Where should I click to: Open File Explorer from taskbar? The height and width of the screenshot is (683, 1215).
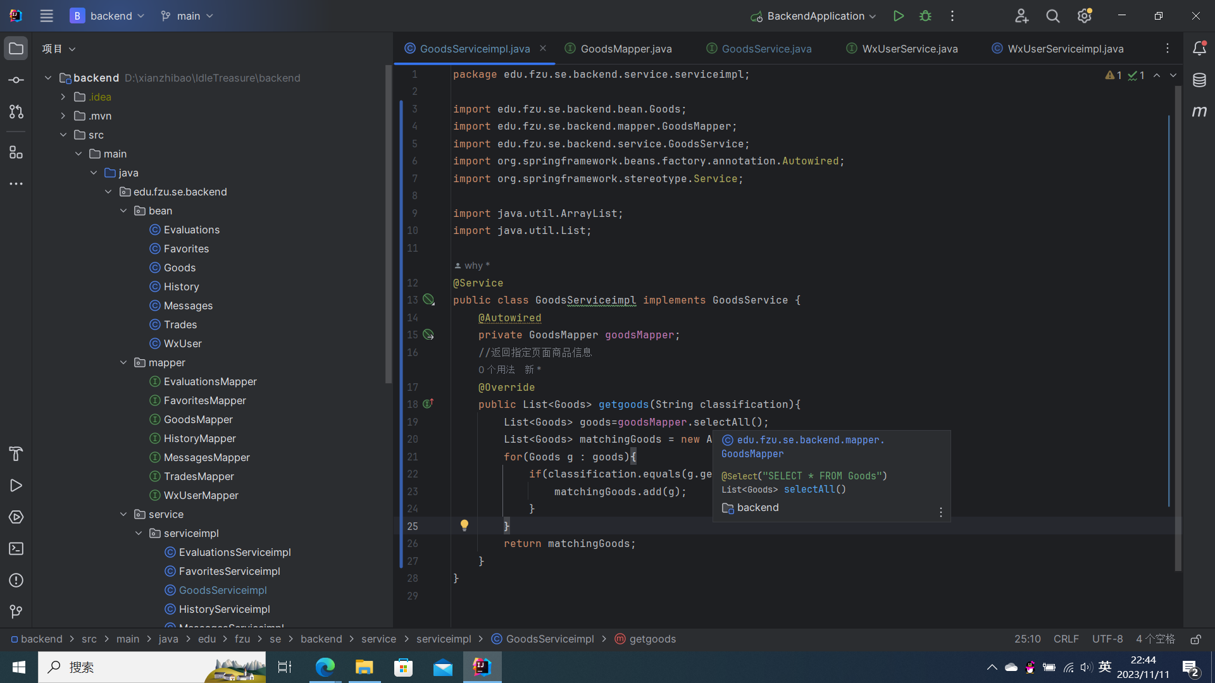(x=364, y=667)
